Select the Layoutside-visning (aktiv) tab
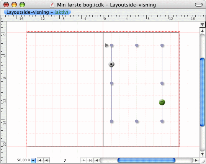The image size is (206, 164). pyautogui.click(x=37, y=12)
